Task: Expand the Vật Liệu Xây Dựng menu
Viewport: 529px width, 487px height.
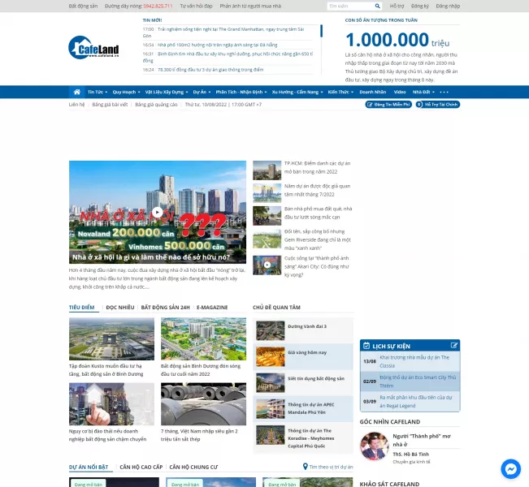Action: point(167,92)
